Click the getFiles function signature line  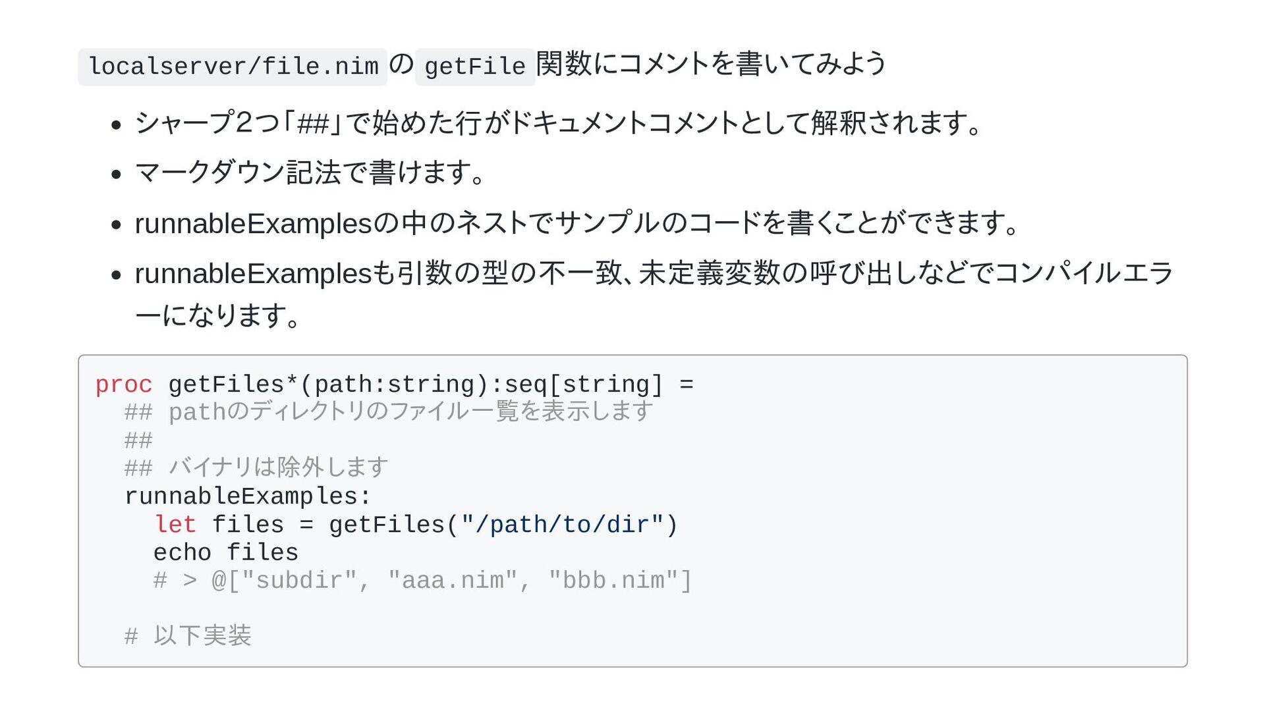click(x=394, y=384)
